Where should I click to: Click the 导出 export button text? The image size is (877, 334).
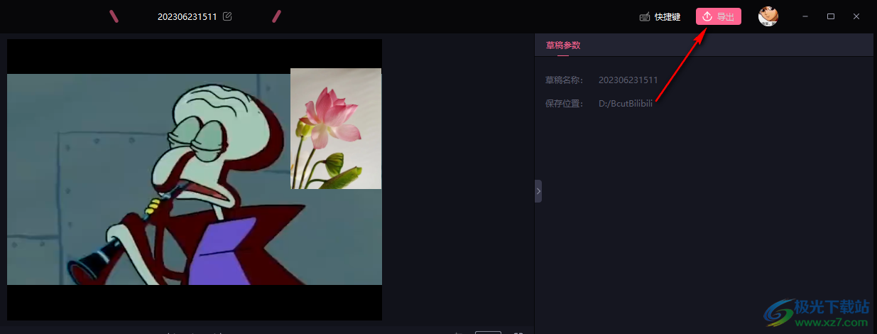click(726, 16)
